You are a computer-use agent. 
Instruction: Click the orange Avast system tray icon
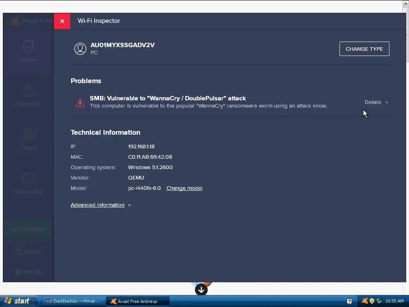[365, 301]
